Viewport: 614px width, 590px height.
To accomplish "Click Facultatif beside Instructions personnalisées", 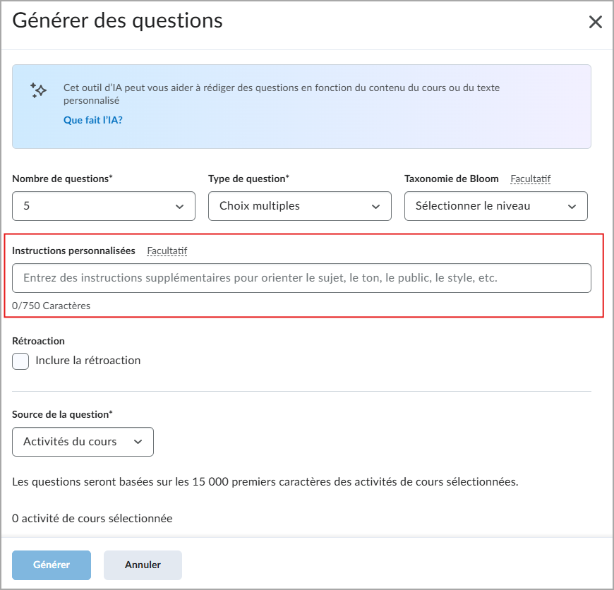I will click(167, 251).
